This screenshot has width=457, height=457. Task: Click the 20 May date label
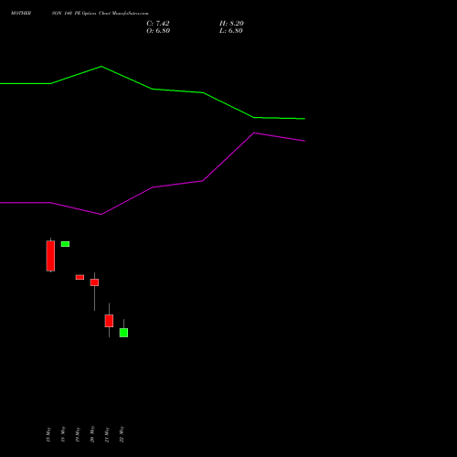[x=92, y=434]
